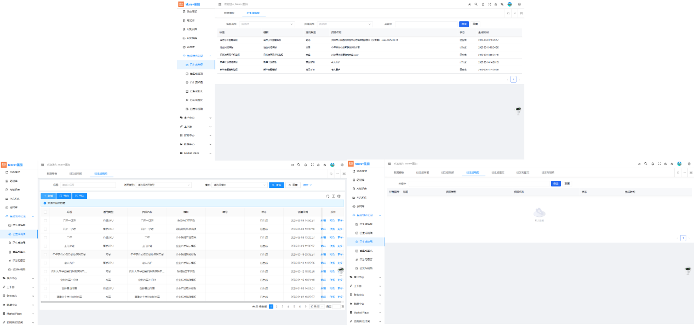Expand Market Place in the top window sidebar
Viewport: 694px width, 325px height.
pyautogui.click(x=195, y=153)
